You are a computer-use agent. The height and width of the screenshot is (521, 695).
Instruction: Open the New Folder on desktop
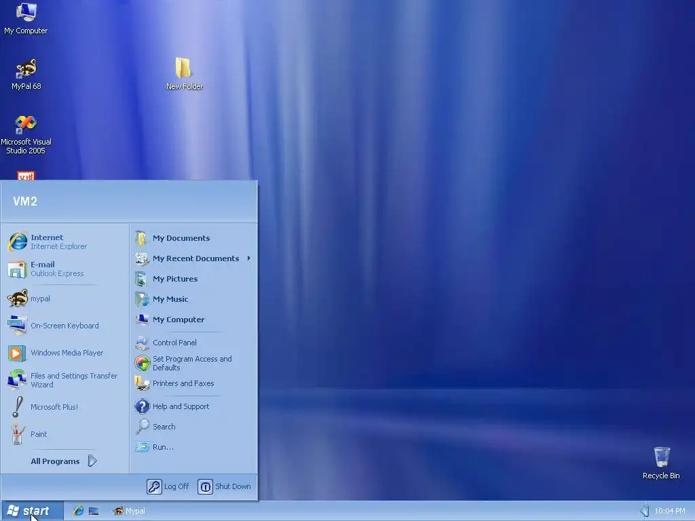(184, 73)
